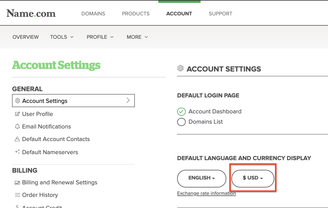The image size is (328, 208).
Task: Open Billing and Renewal Settings
Action: [x=60, y=183]
